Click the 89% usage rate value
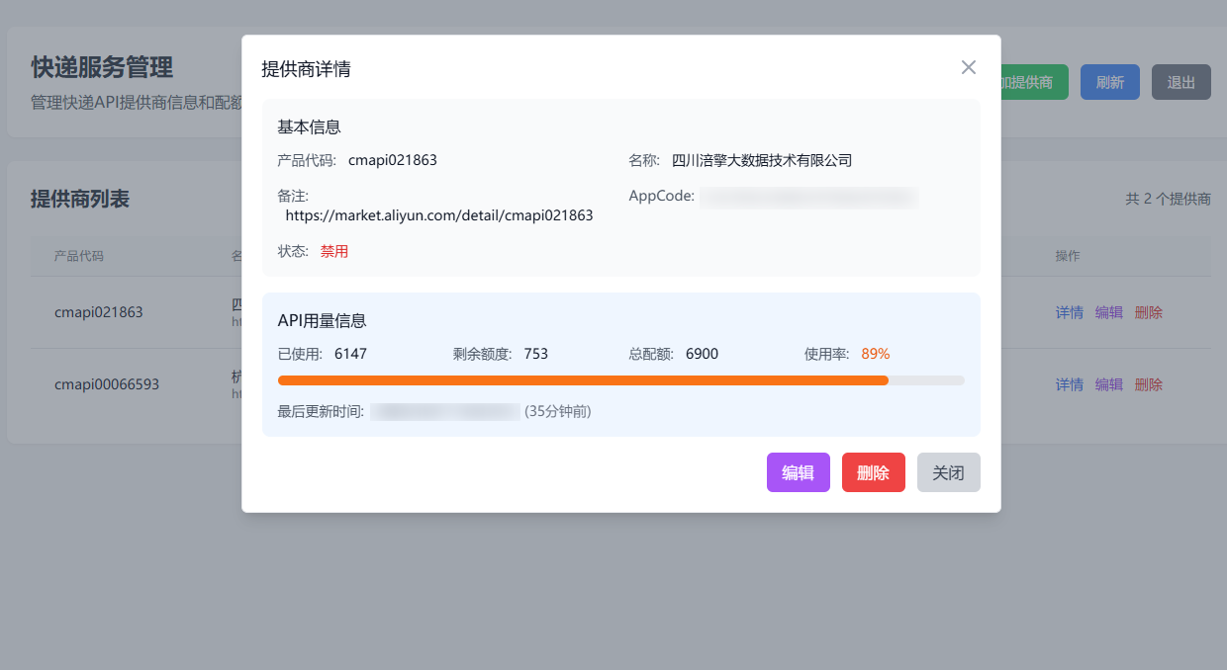 875,354
